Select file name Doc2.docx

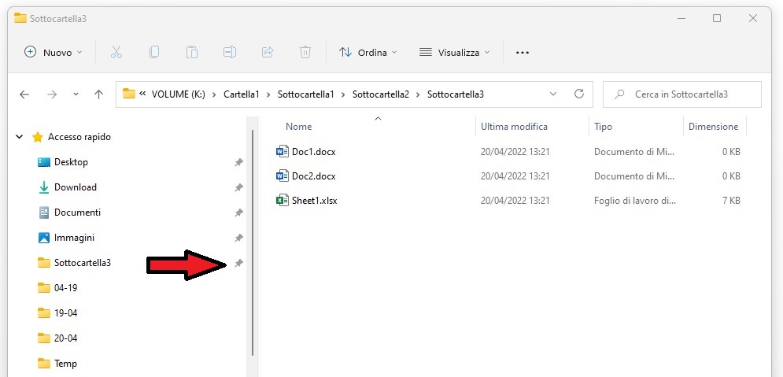(x=314, y=176)
